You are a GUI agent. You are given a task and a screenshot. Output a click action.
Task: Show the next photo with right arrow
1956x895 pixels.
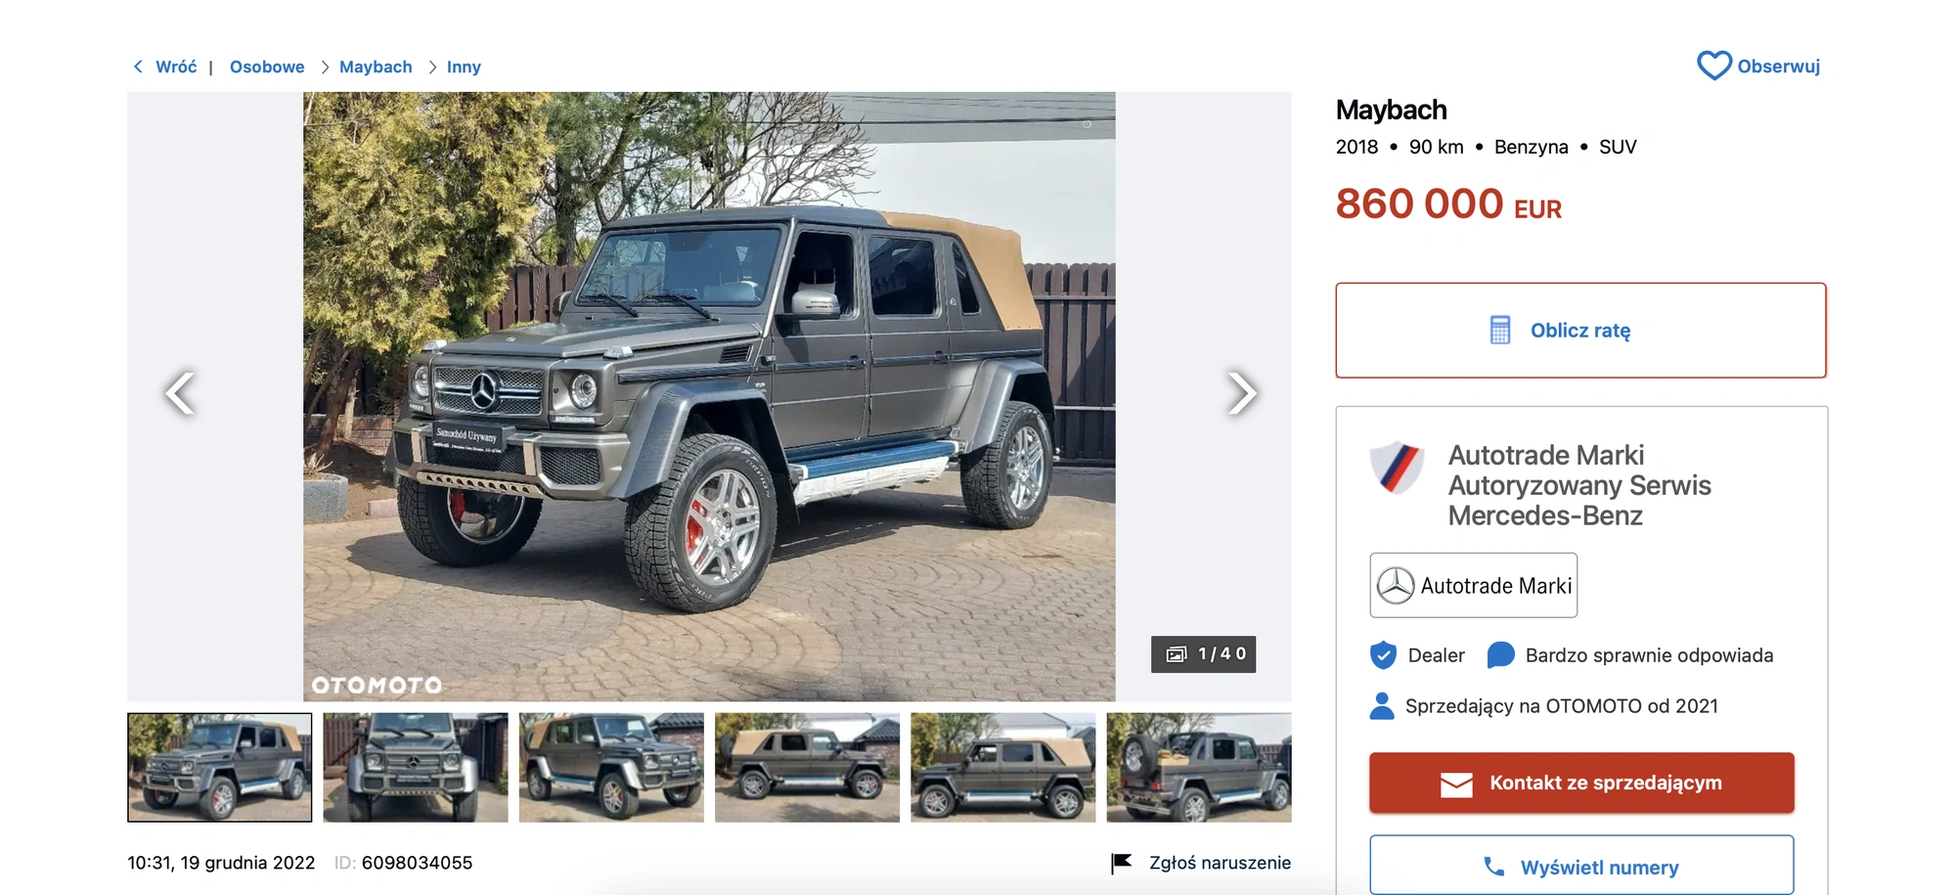(1241, 393)
